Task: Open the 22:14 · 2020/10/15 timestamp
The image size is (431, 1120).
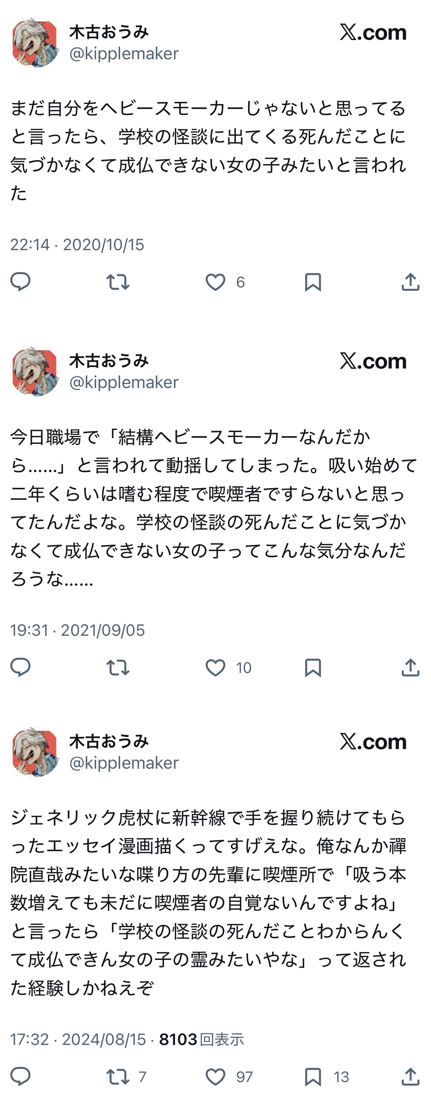Action: click(77, 244)
